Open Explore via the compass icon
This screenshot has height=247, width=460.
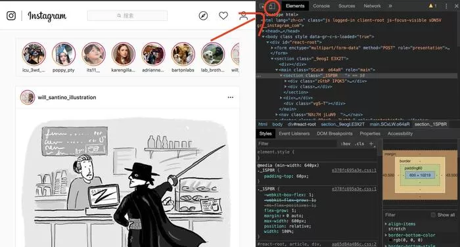203,16
